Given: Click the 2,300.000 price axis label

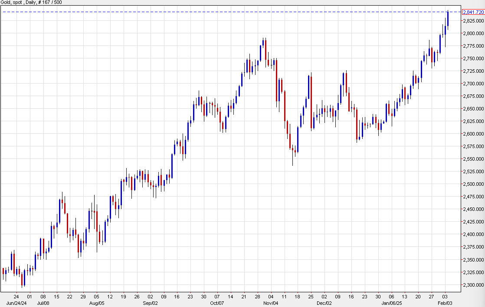Looking at the screenshot, I should 473,285.
